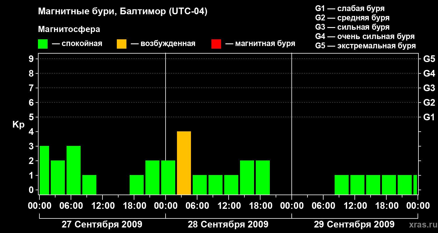Select the Kp 1 bar at 18:00 on 29 September
Image resolution: width=438 pixels, height=233 pixels.
389,185
